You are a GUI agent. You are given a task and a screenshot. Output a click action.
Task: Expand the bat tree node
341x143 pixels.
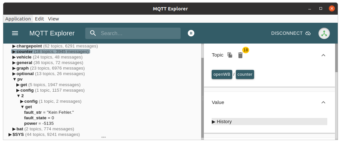pyautogui.click(x=14, y=129)
